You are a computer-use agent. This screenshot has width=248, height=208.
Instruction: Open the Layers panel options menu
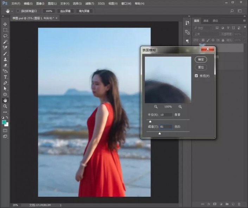(244, 20)
